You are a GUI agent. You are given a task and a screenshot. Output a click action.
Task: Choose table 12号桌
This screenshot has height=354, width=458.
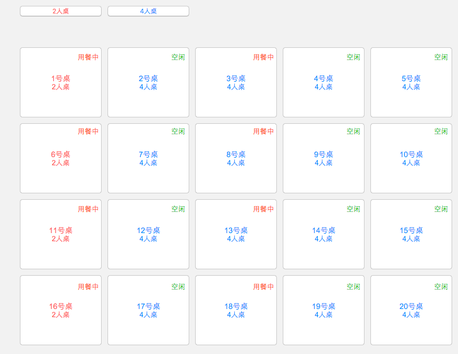(x=148, y=234)
